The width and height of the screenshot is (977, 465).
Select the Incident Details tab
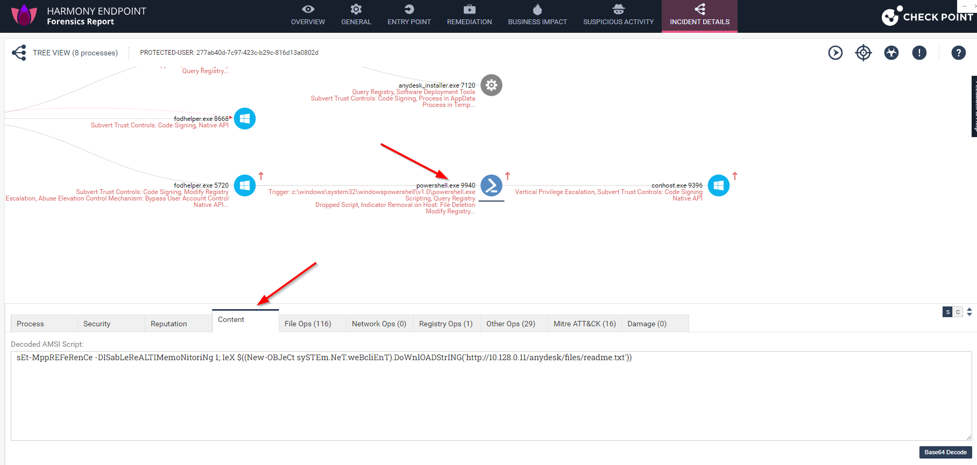click(699, 16)
